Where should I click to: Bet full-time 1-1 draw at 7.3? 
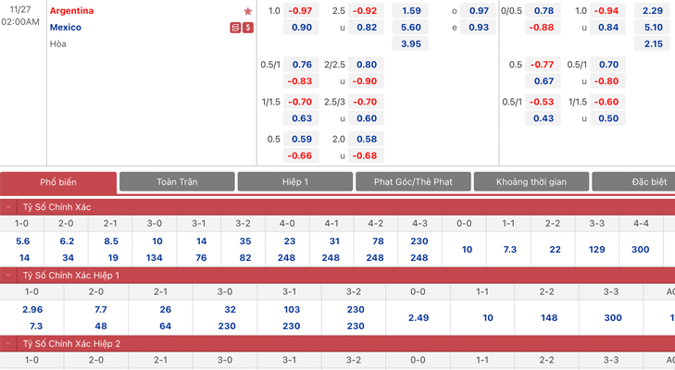coord(509,250)
